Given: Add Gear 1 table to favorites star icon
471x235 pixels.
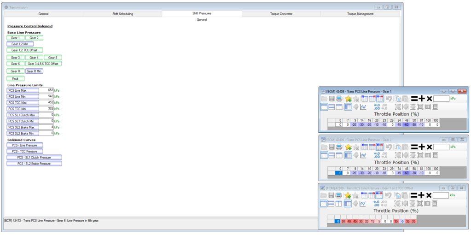Looking at the screenshot, I should [x=348, y=99].
